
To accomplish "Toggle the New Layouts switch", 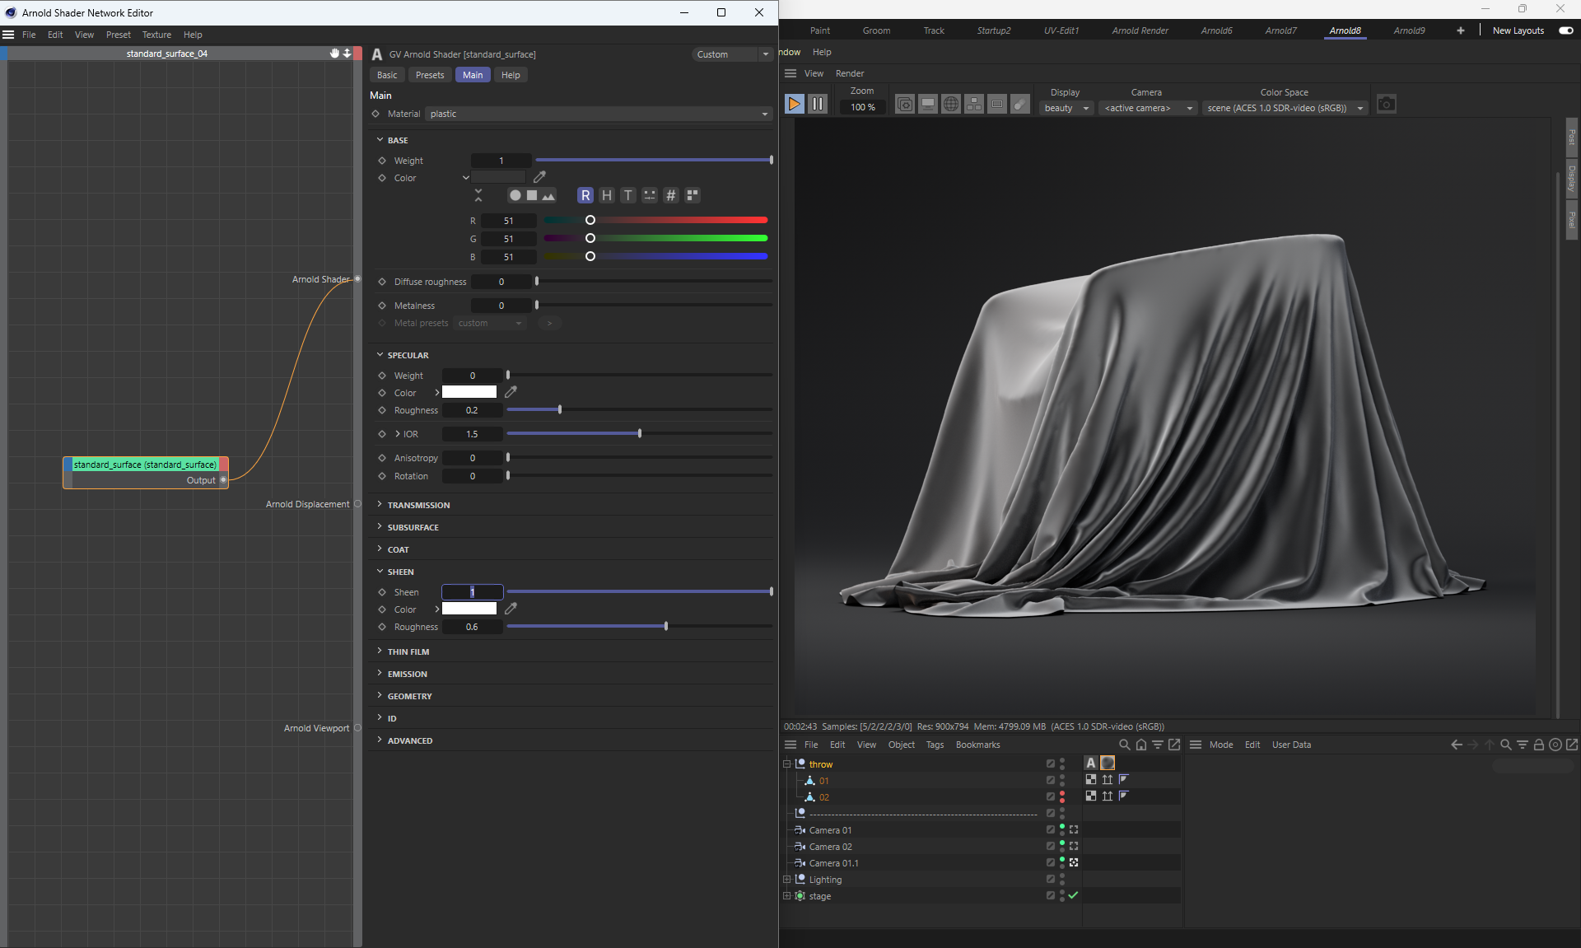I will point(1565,30).
